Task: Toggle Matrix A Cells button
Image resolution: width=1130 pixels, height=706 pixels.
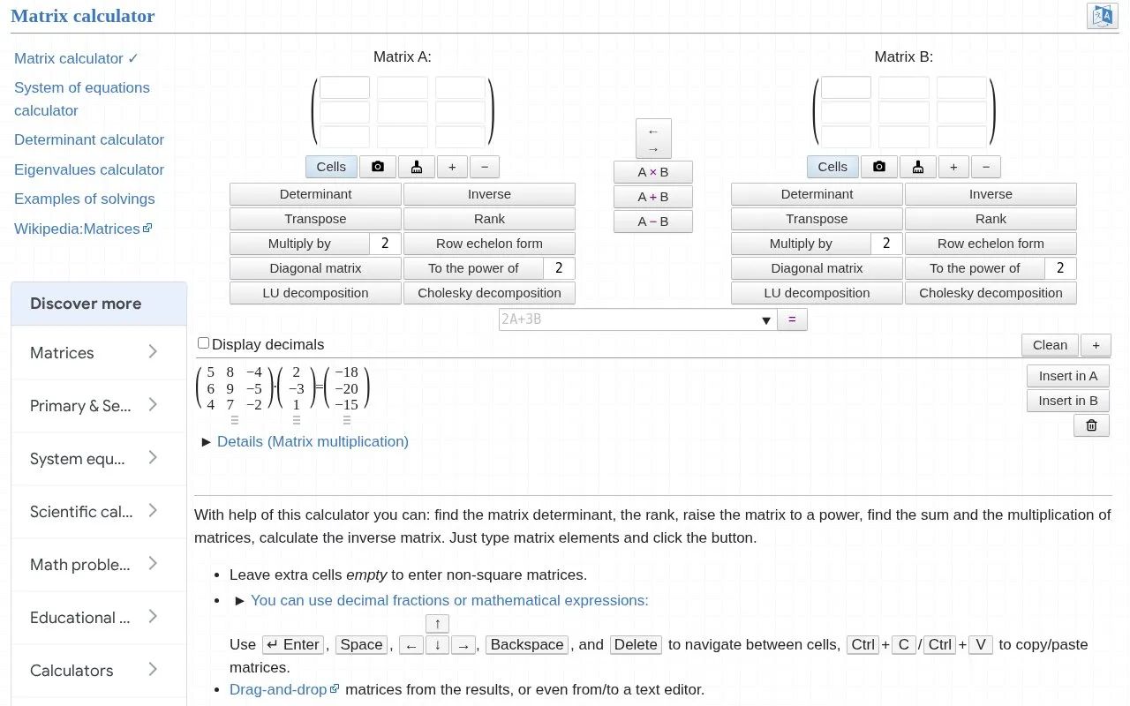Action: click(x=331, y=167)
